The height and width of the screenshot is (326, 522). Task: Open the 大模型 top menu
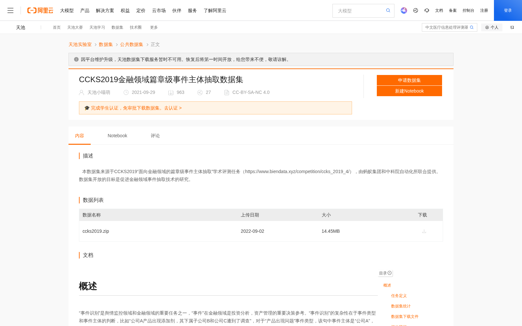67,10
